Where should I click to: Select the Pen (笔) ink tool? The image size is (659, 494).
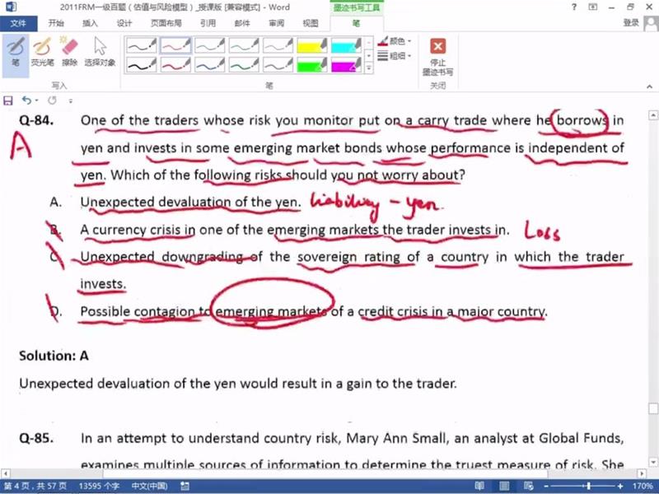15,49
